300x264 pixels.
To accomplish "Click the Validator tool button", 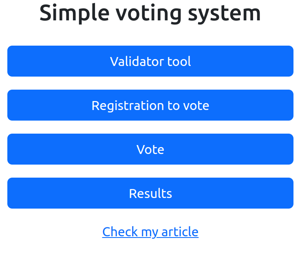I will [x=150, y=61].
